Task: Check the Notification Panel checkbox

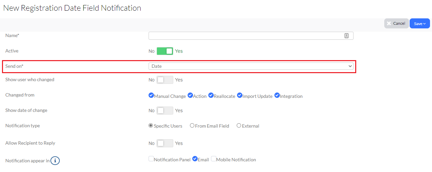Action: [151, 159]
